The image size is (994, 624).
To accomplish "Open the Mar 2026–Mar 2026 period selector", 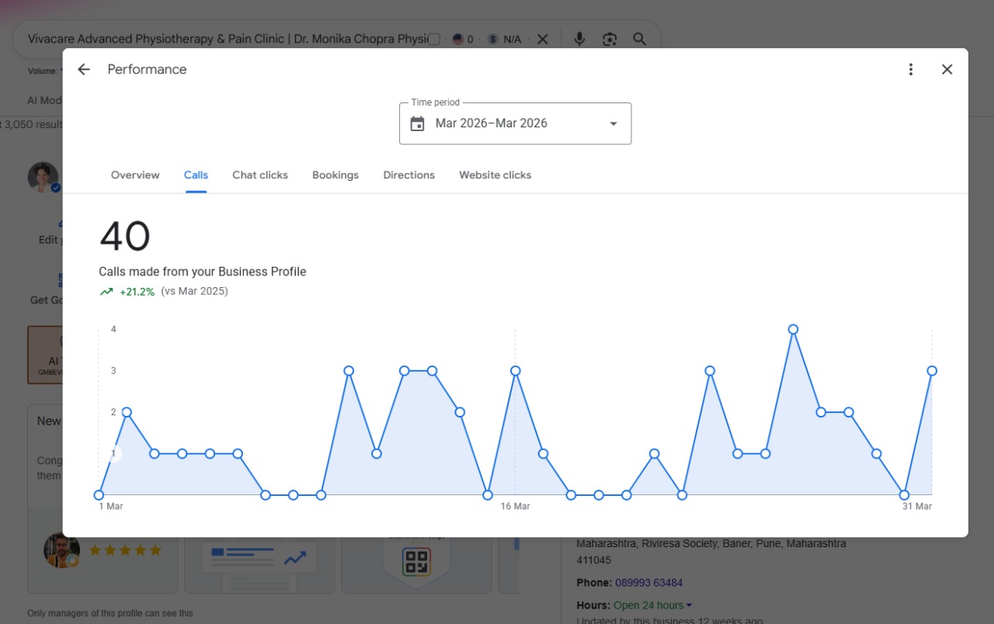I will pos(515,123).
